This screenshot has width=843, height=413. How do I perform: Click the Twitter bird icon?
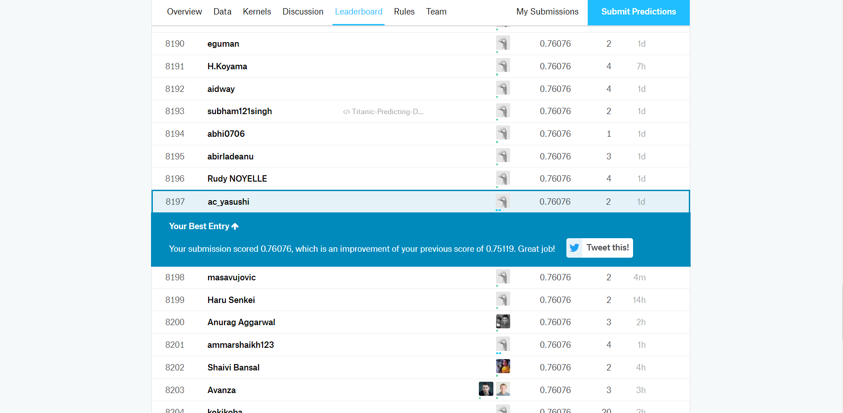pyautogui.click(x=575, y=248)
